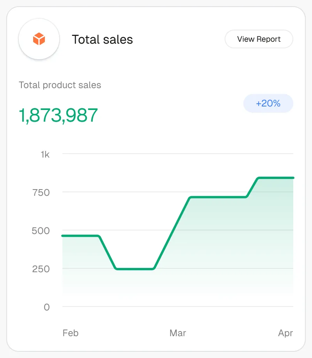Select the Feb x-axis label
Viewport: 312px width, 358px height.
[x=71, y=333]
